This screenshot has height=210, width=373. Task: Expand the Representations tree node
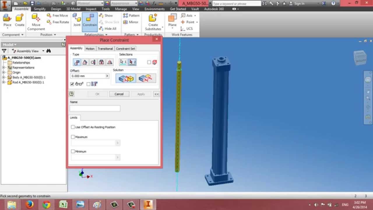4,68
